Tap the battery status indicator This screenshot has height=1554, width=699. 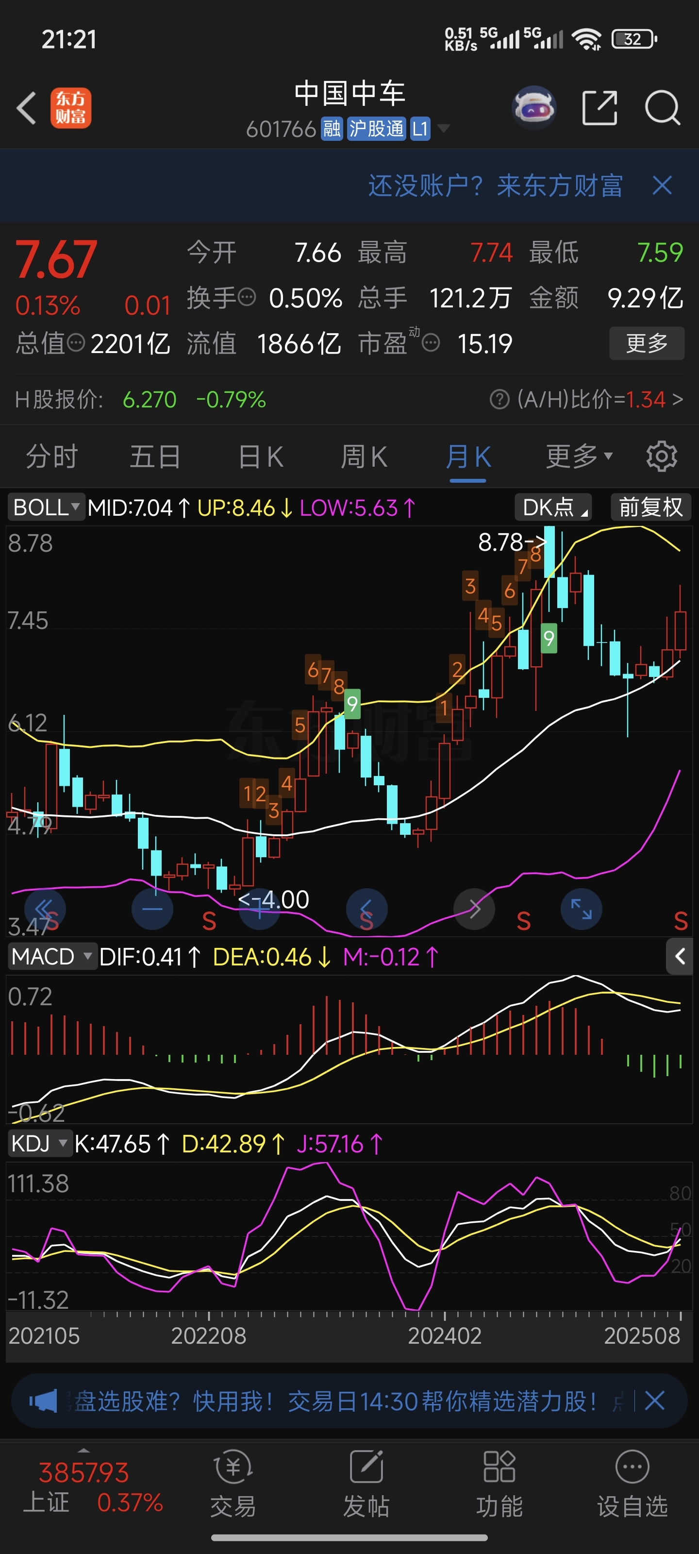tap(634, 39)
